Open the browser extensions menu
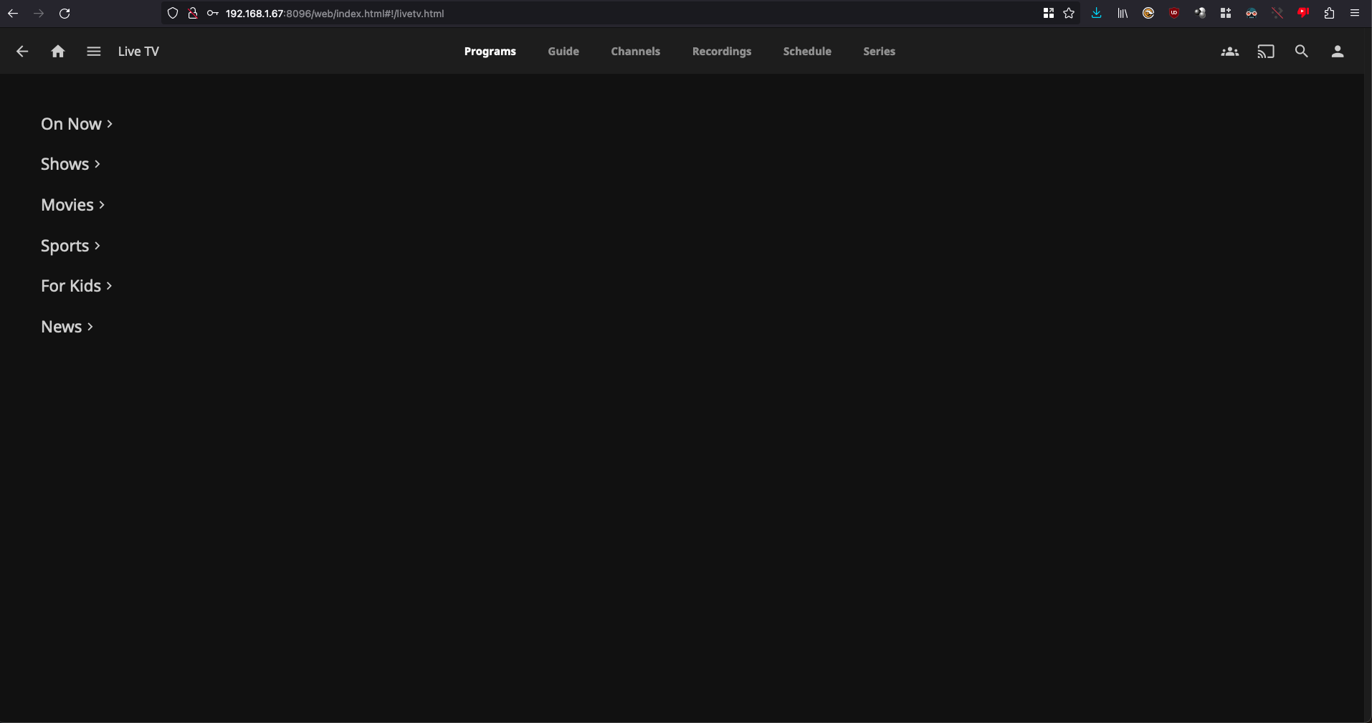 (1328, 13)
